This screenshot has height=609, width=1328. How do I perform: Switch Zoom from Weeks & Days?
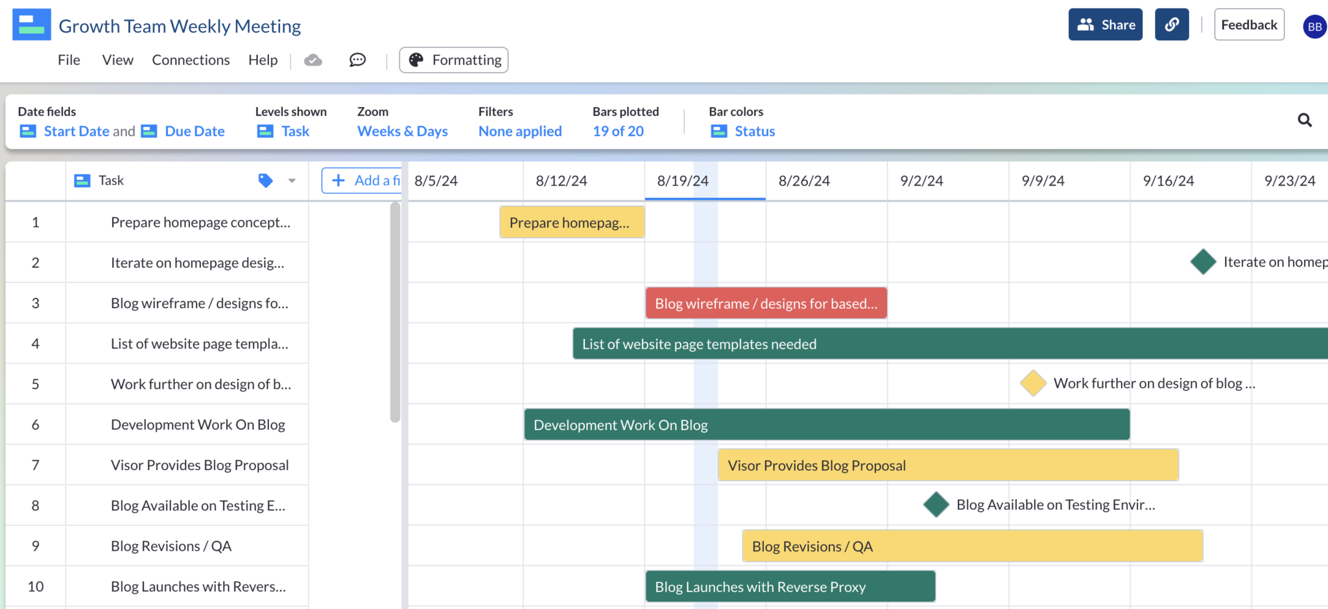click(402, 131)
